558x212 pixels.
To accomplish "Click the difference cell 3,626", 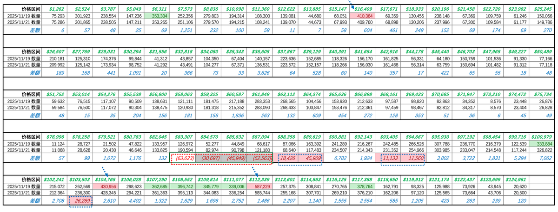I will pos(259,72).
